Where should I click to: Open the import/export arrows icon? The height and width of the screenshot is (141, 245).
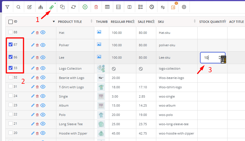[163, 7]
